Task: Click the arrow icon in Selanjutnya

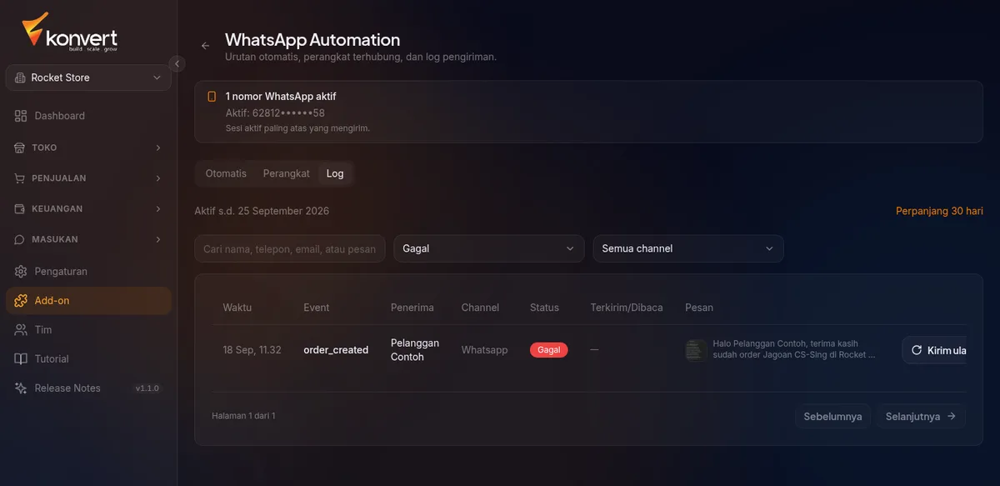Action: click(952, 416)
